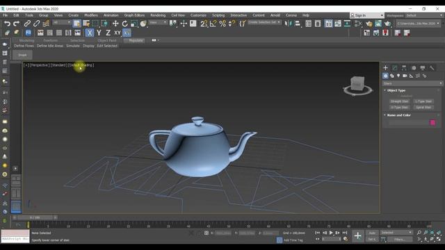Click the Spiral Stair button
Viewport: 445px width, 250px height.
pyautogui.click(x=423, y=108)
